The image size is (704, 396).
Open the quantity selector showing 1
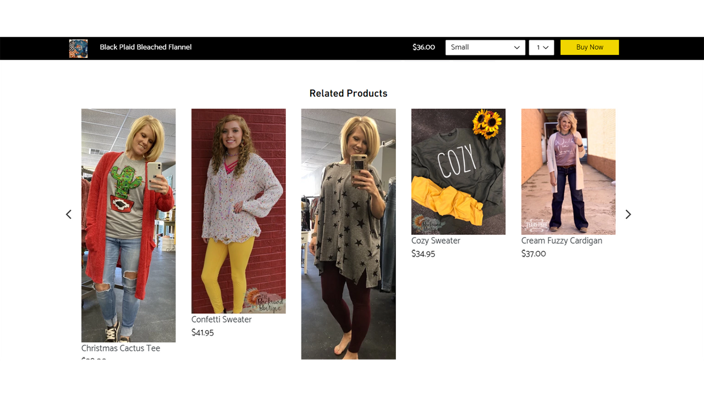click(542, 47)
